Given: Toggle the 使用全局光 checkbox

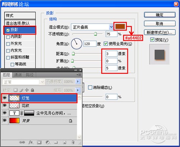Looking at the screenshot, I should coord(106,44).
